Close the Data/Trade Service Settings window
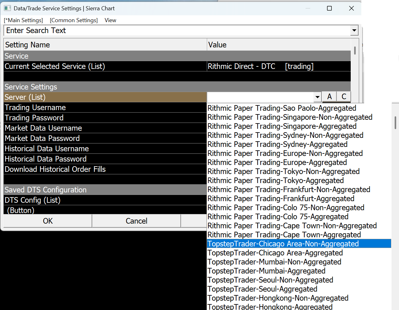 (351, 8)
